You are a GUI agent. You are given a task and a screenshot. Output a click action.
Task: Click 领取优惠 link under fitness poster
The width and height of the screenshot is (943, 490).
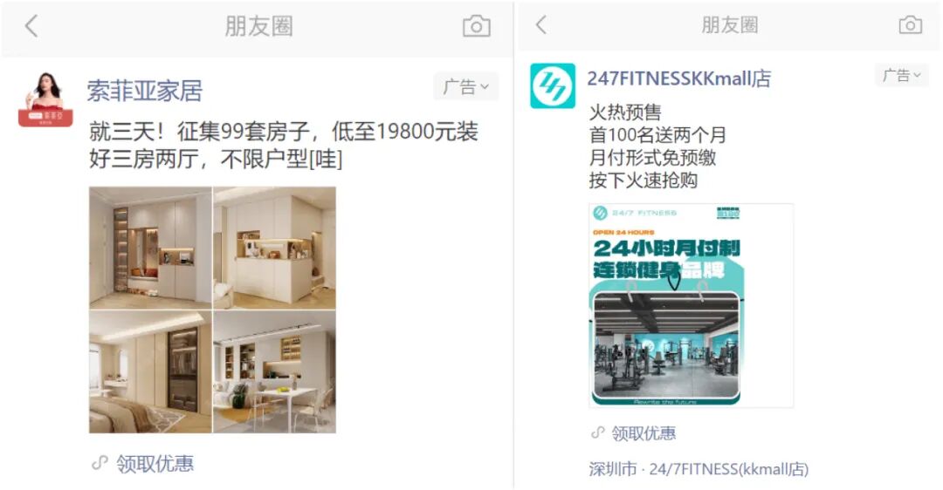[x=644, y=433]
